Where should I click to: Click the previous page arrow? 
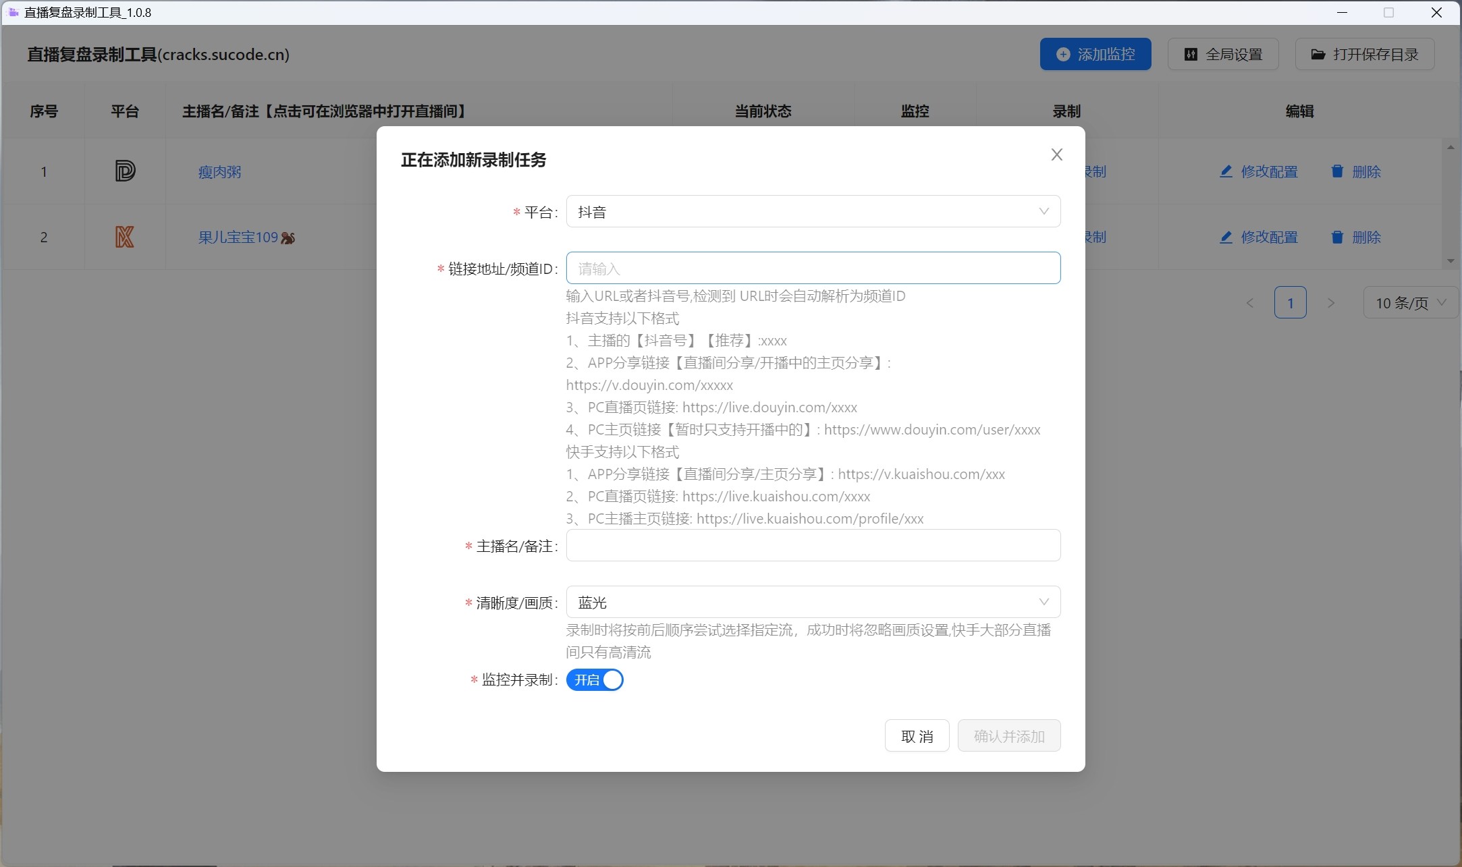coord(1250,303)
